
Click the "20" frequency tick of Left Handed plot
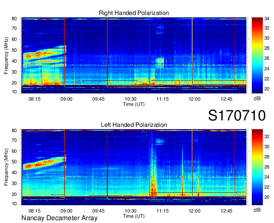pos(14,194)
